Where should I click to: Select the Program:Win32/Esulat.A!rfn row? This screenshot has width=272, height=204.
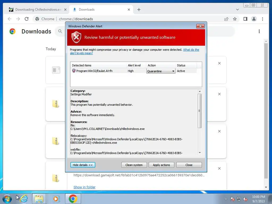click(134, 71)
